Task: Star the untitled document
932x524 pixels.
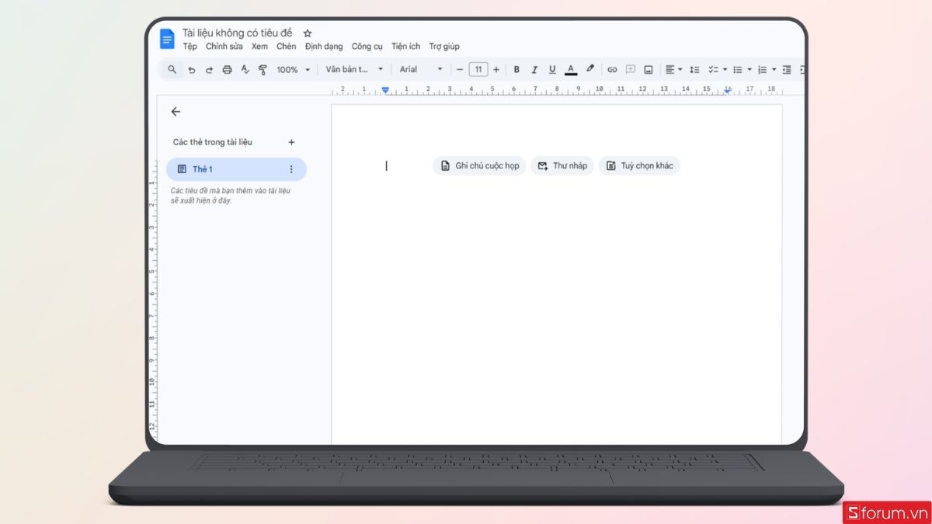Action: (308, 33)
